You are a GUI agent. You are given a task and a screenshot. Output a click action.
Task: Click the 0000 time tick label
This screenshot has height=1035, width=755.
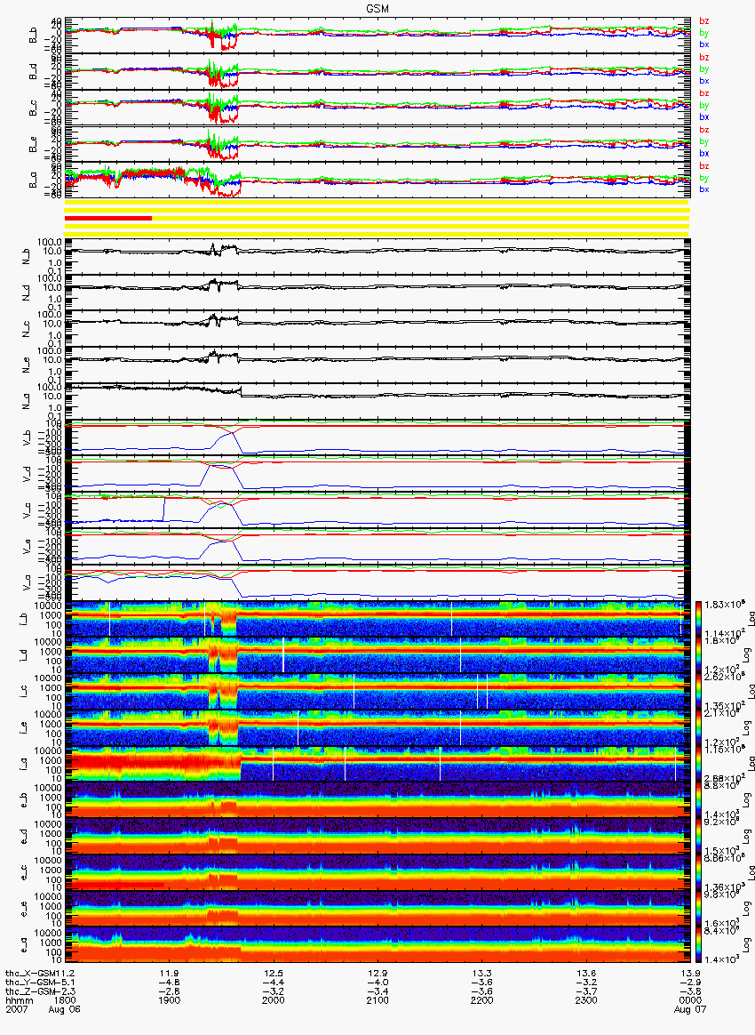click(x=690, y=1000)
